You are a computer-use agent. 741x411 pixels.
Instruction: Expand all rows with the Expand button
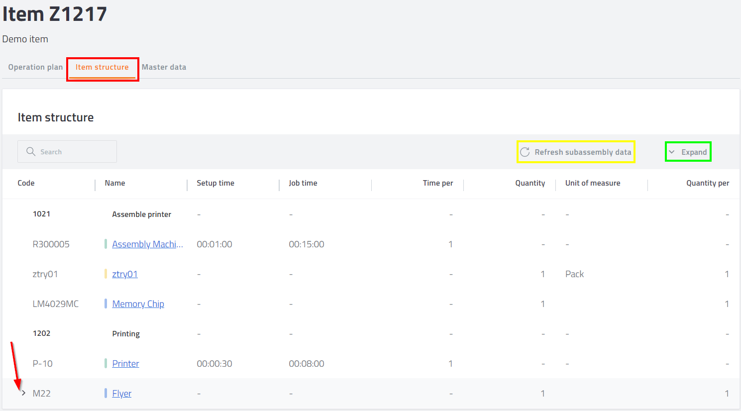(x=688, y=152)
